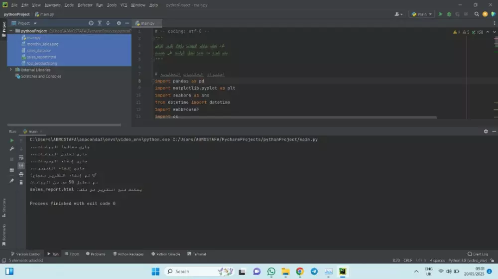Click the warnings count indicator in editor
Image resolution: width=498 pixels, height=279 pixels.
(x=457, y=32)
